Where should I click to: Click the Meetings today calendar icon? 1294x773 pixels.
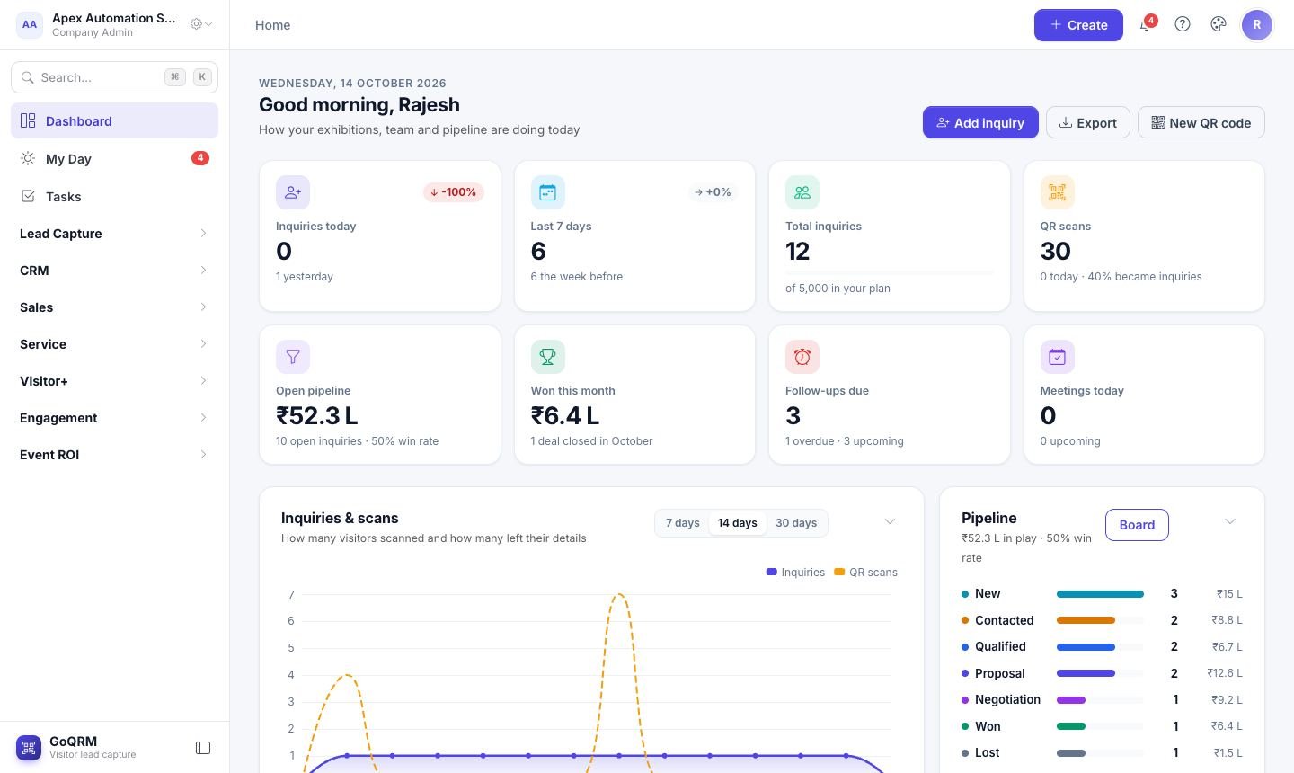[1057, 357]
